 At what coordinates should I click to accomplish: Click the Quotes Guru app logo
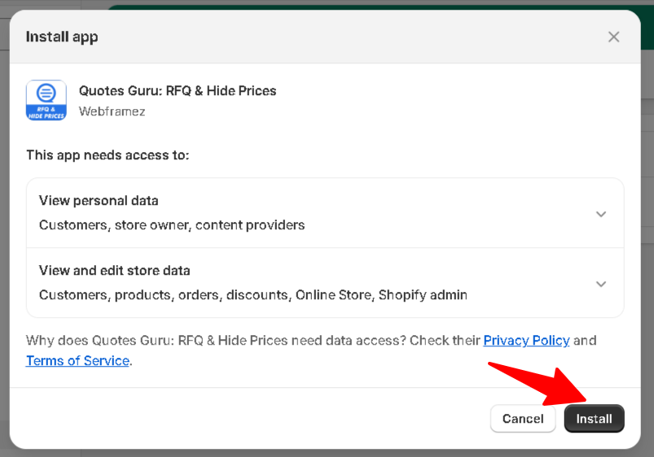click(46, 101)
